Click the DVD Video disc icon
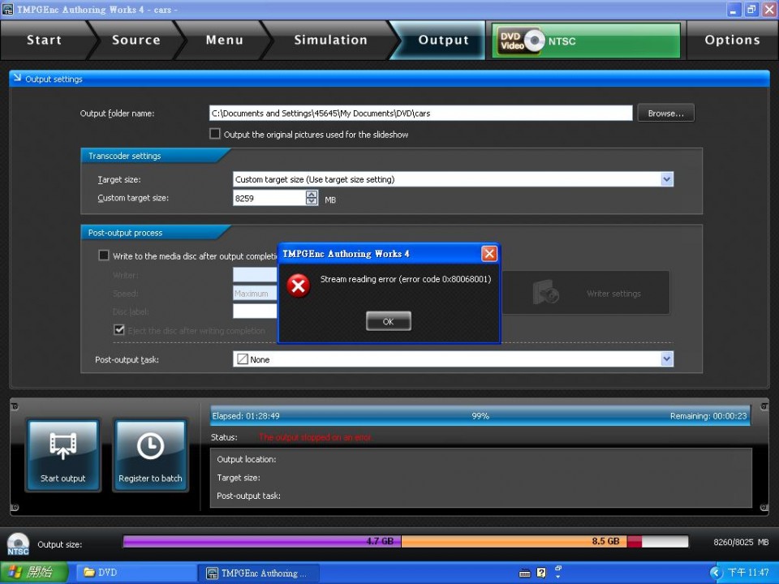The width and height of the screenshot is (779, 584). point(521,41)
